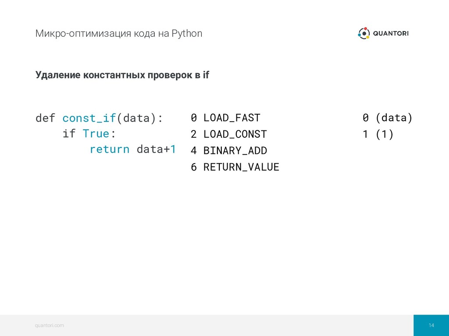
Task: Open the quantori.com footer link
Action: click(49, 325)
